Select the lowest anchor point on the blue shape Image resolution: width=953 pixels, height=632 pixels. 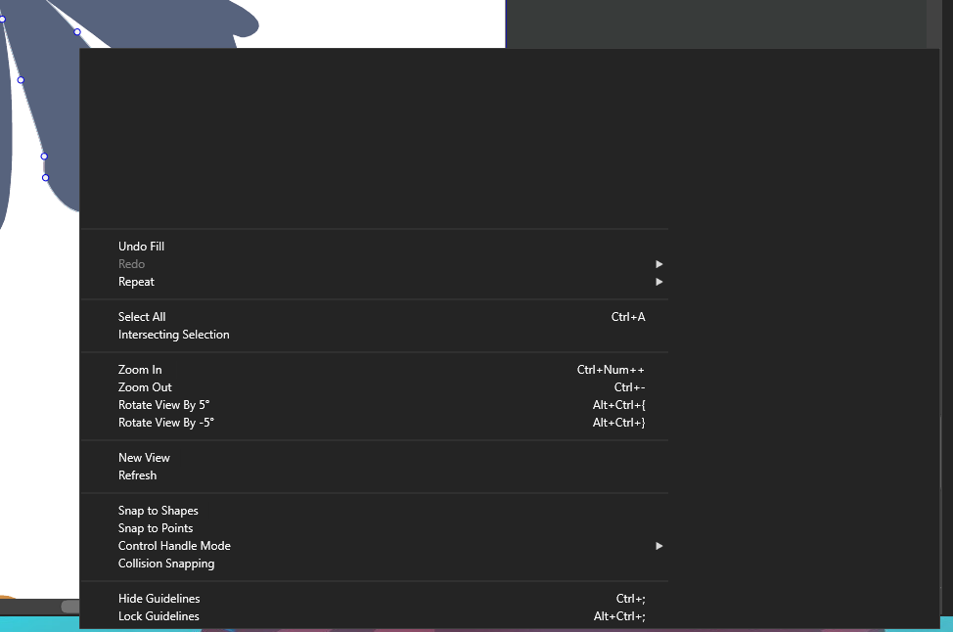(45, 177)
